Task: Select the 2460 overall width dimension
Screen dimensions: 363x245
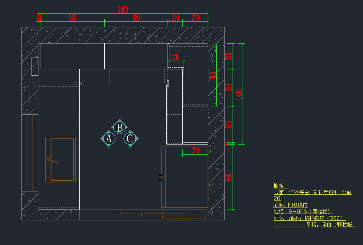Action: coord(123,10)
